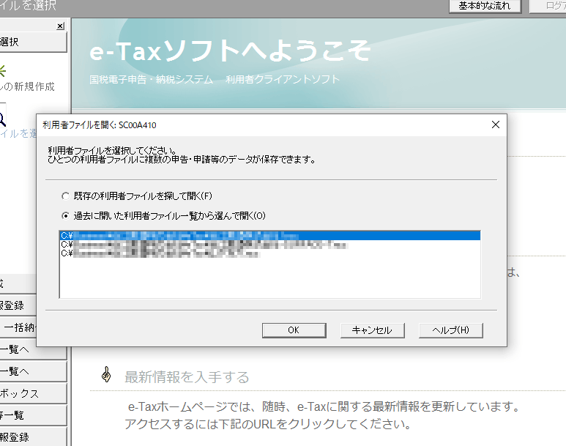Select the third C:¥ file entry

click(270, 253)
